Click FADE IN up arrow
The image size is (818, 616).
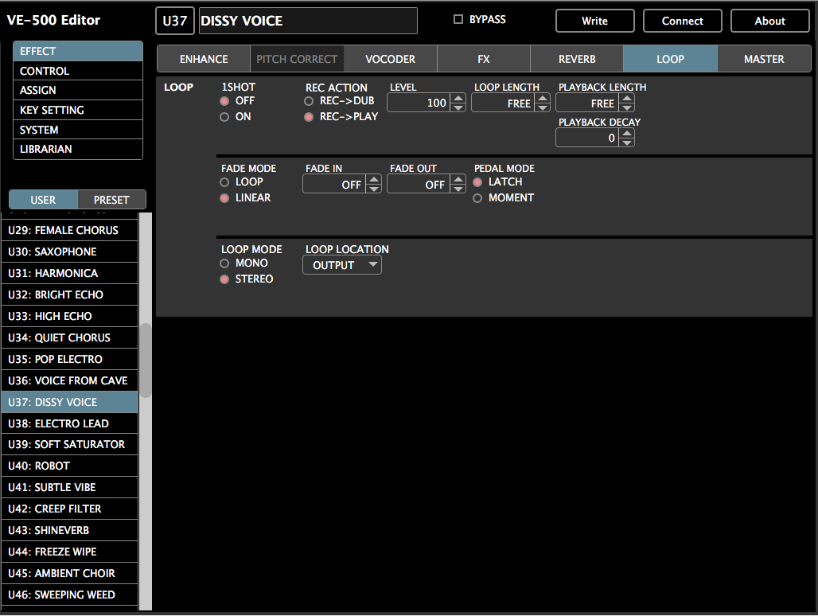click(x=373, y=180)
